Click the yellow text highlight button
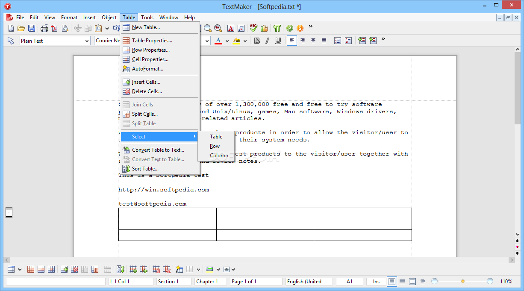Viewport: 524px width, 291px height. [237, 41]
